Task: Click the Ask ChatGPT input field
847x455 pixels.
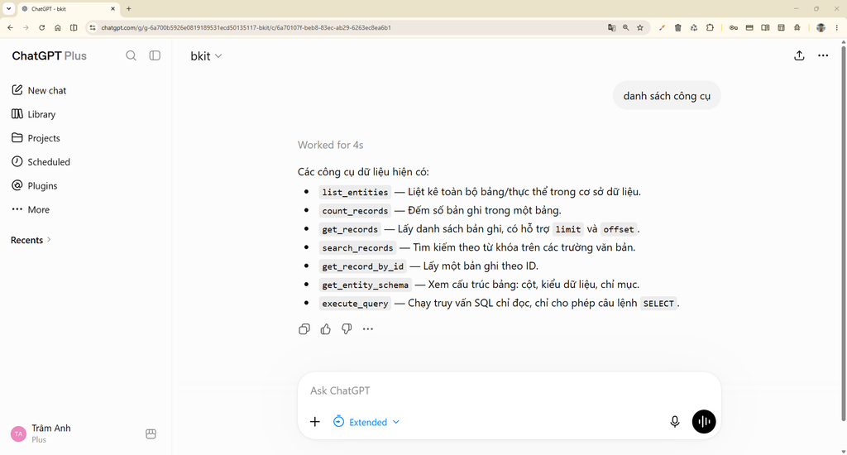Action: coord(509,390)
